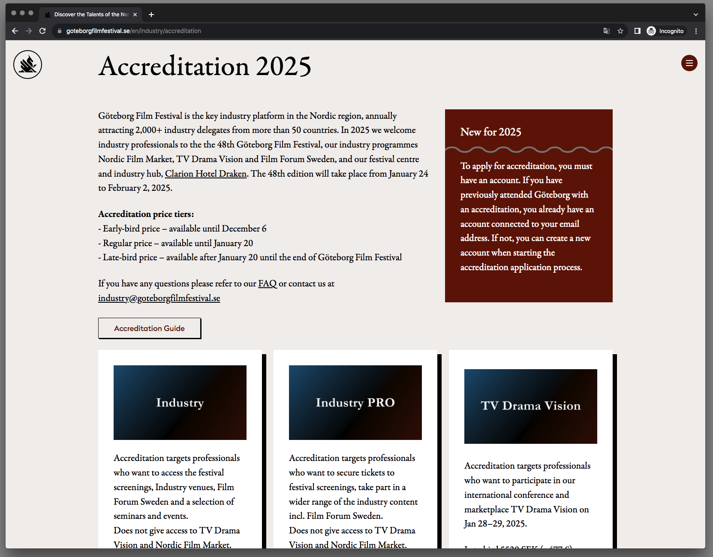
Task: Click the Accreditation price tiers heading
Action: pos(146,214)
